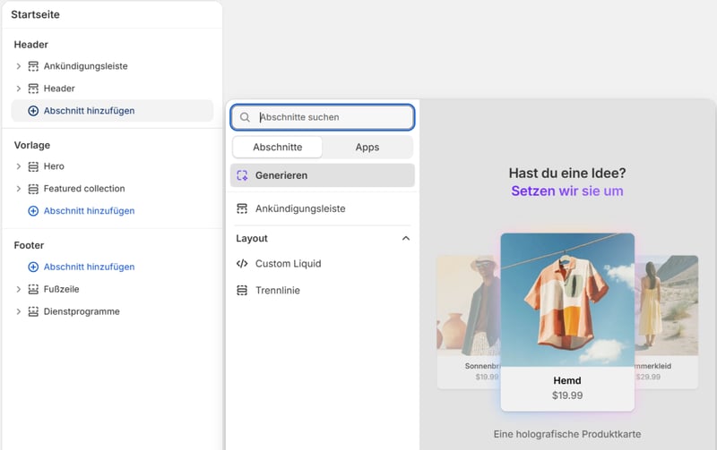Expand the Hero section chevron
This screenshot has width=717, height=450.
[x=18, y=166]
